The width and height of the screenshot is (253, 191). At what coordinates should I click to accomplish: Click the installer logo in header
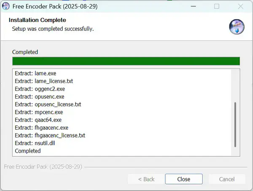[x=237, y=27]
